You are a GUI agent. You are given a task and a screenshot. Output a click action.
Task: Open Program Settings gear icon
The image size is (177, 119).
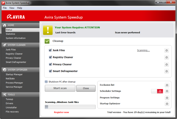[x=167, y=98]
